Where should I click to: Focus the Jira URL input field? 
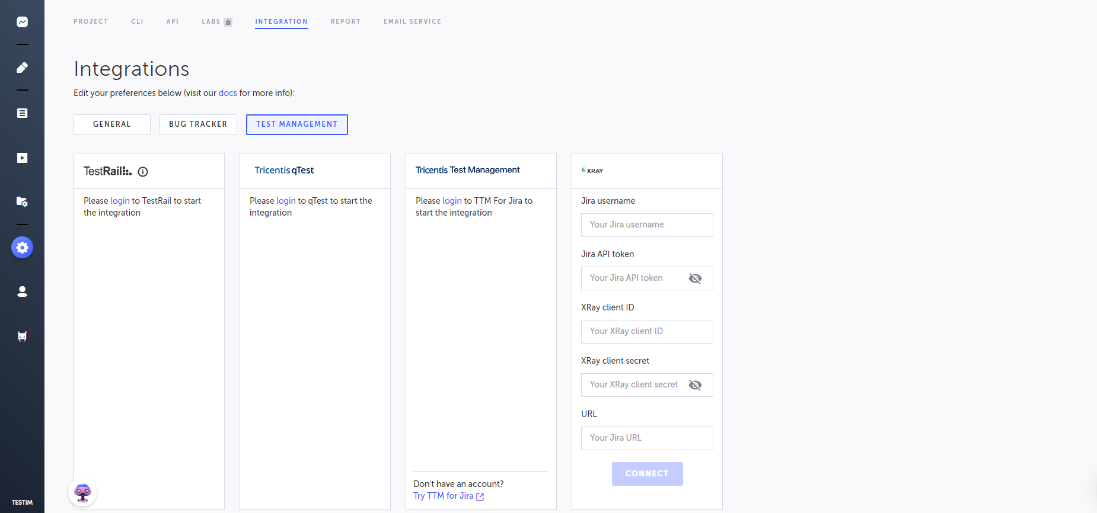[647, 438]
